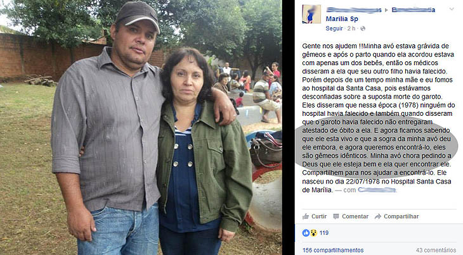Show the 43 comentários

coord(436,250)
